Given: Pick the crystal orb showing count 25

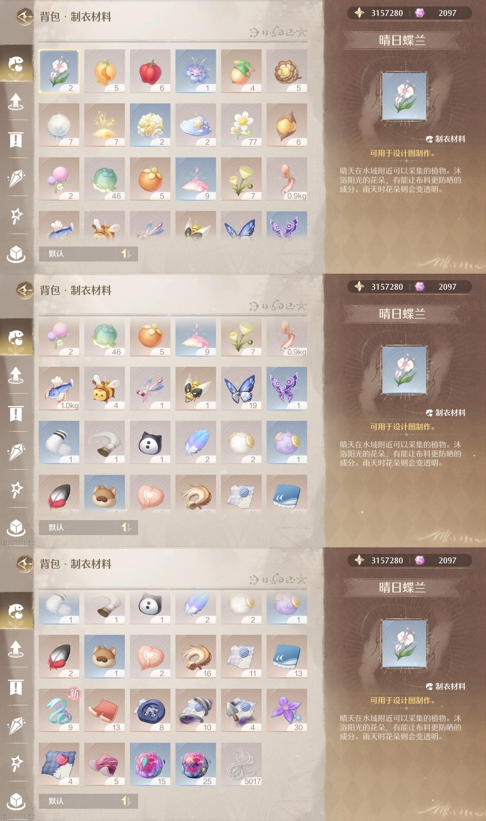Looking at the screenshot, I should 196,764.
